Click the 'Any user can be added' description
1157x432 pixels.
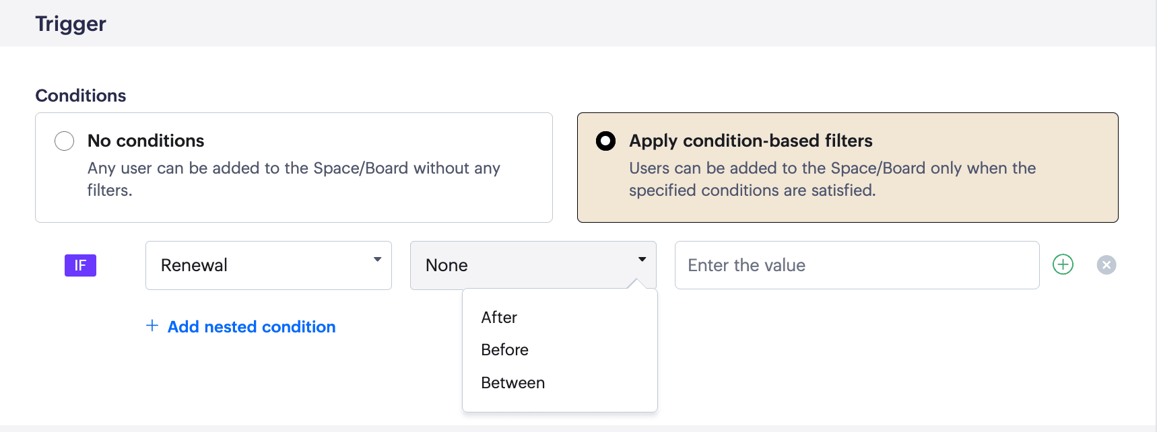point(293,168)
